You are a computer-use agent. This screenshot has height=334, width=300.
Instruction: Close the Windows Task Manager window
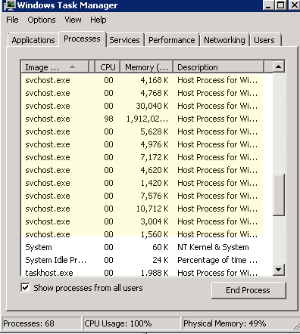pos(294,5)
